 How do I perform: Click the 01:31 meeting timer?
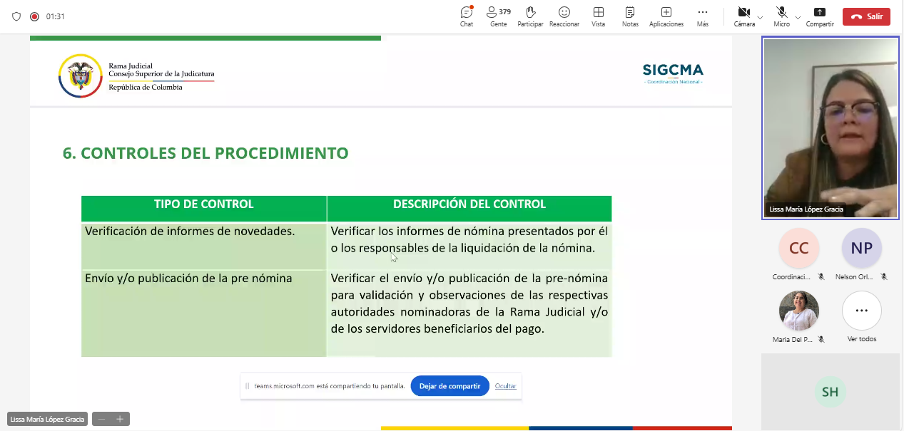tap(56, 16)
